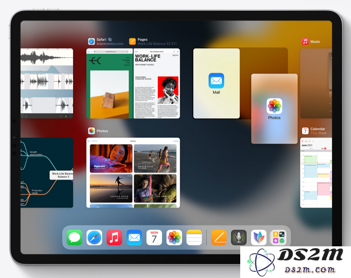
Task: Tap the pink event block in Calendar
Action: pos(324,189)
